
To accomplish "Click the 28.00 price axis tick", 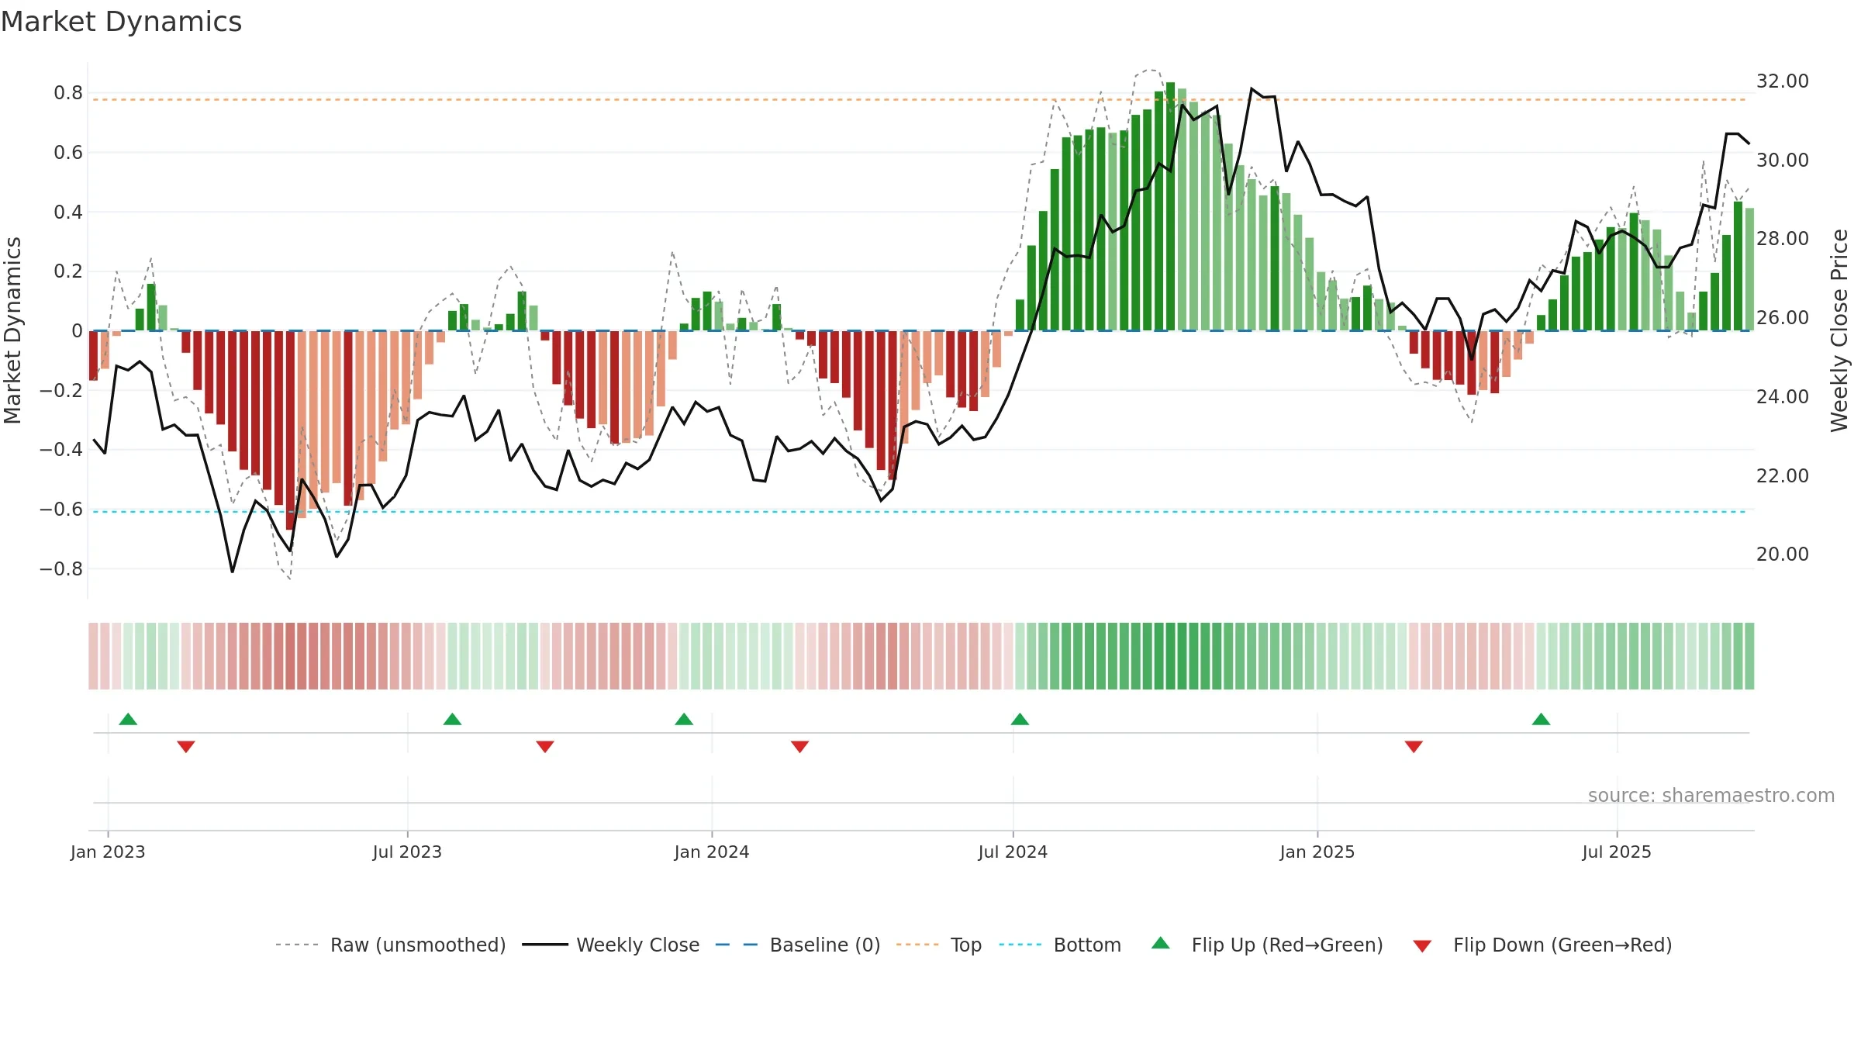I will [1782, 238].
